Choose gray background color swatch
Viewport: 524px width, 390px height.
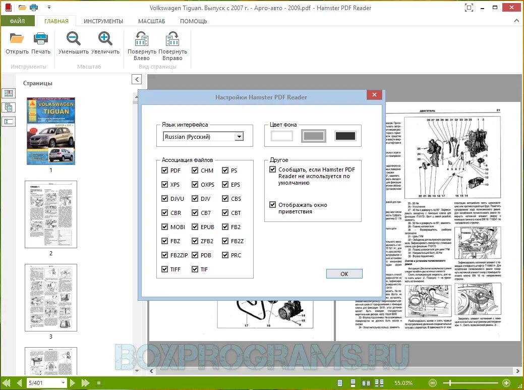[314, 136]
